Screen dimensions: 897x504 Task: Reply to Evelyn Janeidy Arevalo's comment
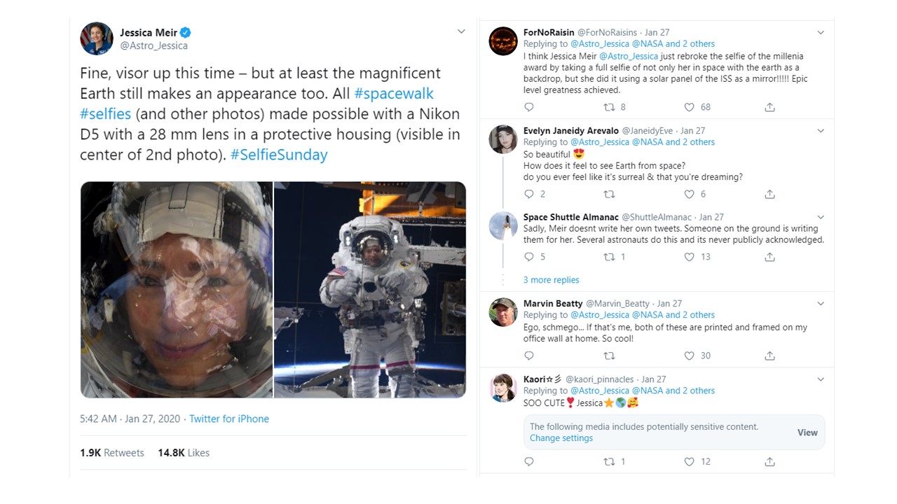tap(529, 194)
